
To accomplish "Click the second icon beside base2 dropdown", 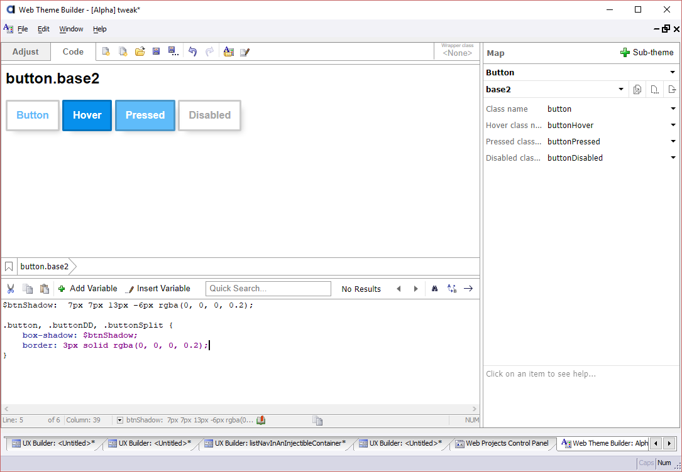I will 654,90.
